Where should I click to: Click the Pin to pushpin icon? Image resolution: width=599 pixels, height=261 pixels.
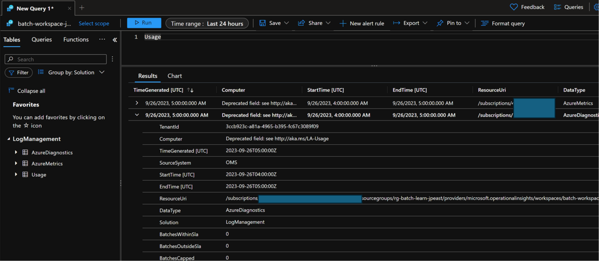(440, 23)
